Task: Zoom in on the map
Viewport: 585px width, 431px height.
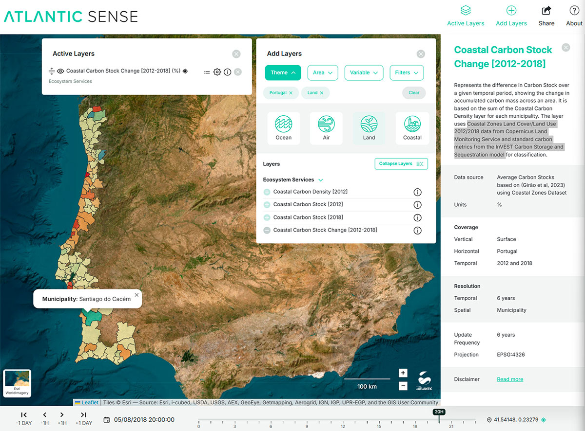Action: point(403,373)
